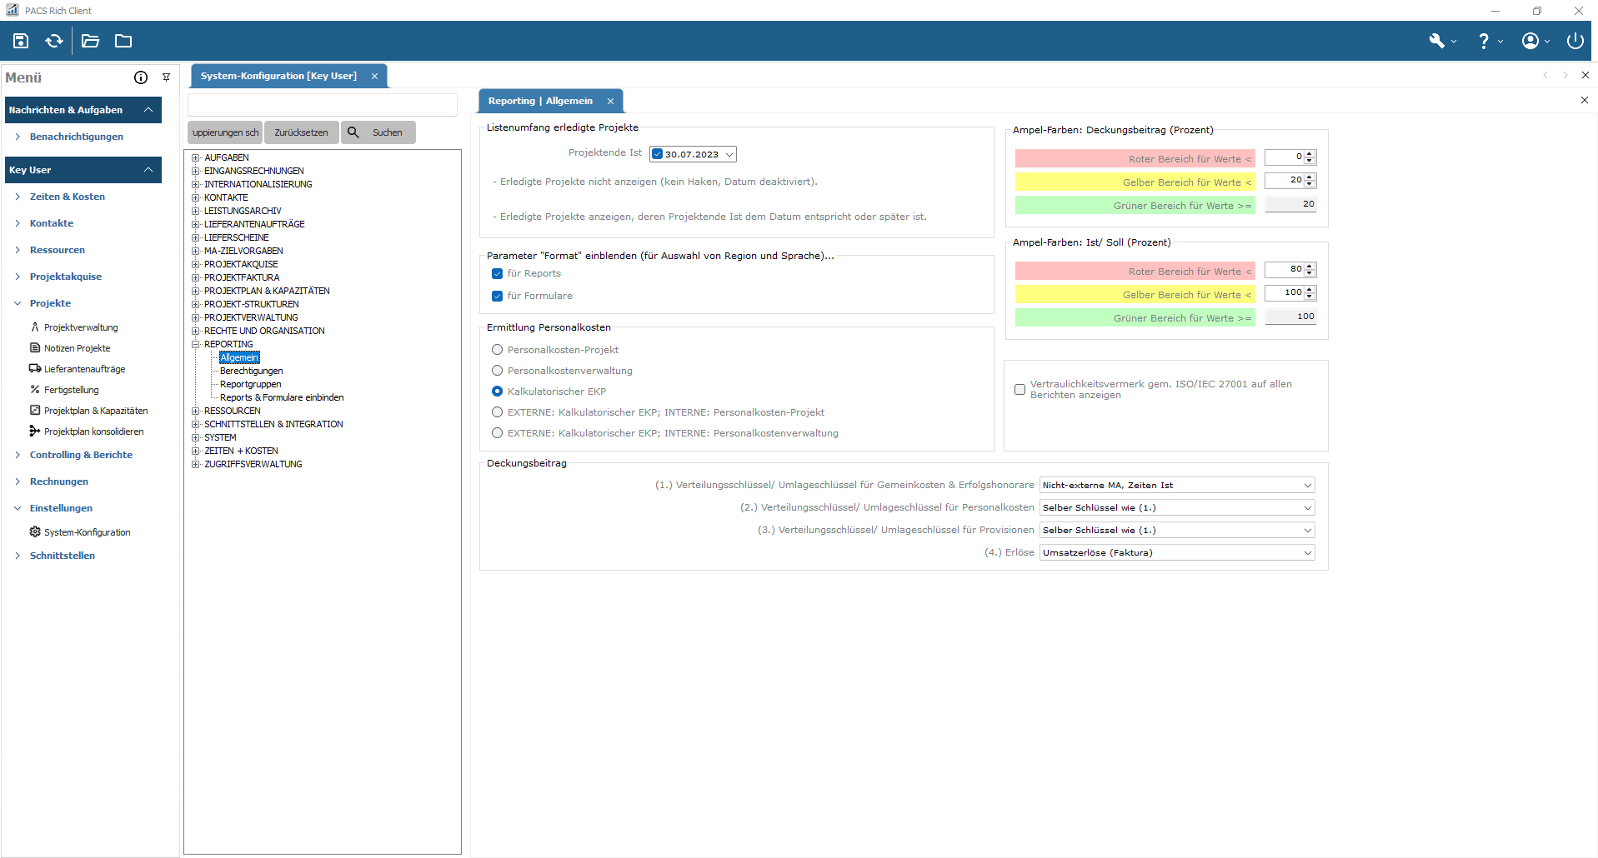Click the info icon in the Menü panel
Viewport: 1598px width, 858px height.
(139, 77)
